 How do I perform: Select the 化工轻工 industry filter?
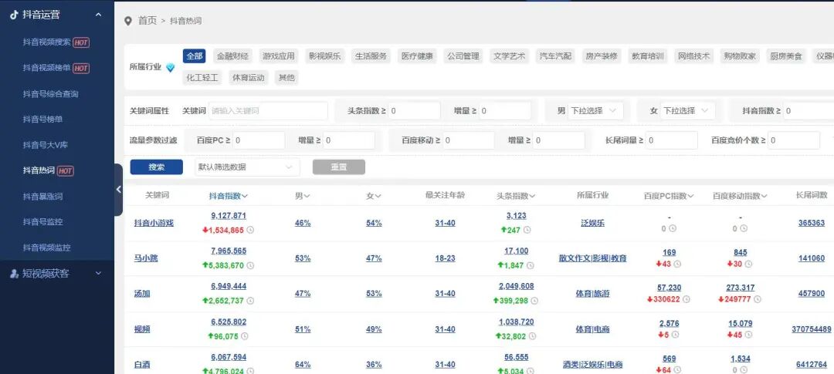click(202, 78)
